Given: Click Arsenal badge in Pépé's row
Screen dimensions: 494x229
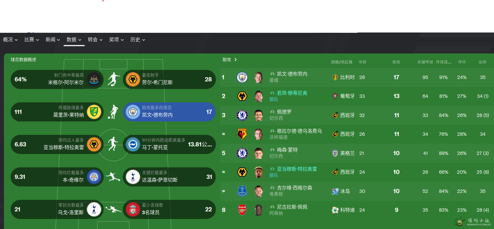Looking at the screenshot, I should tap(242, 210).
